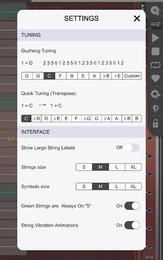
Task: Toggle the padlock lock icon
Action: (156, 123)
